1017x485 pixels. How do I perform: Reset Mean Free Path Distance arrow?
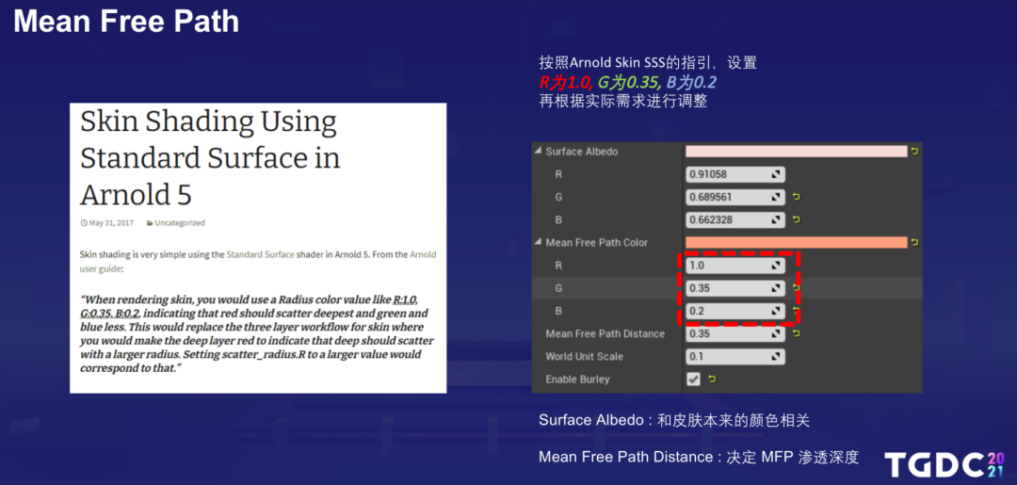point(796,333)
